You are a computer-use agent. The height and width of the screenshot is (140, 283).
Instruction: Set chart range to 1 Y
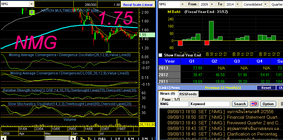(x=117, y=139)
